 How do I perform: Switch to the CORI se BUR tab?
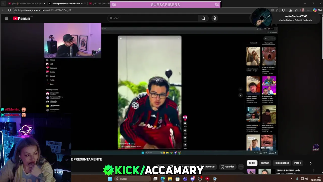point(99,4)
